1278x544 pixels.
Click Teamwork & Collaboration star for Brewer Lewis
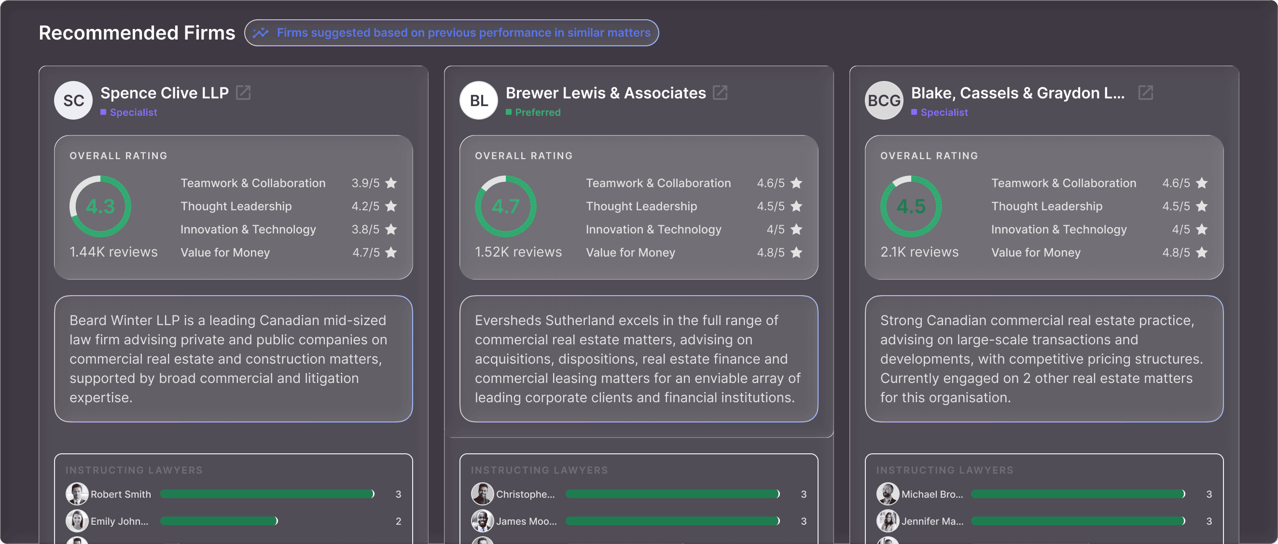pos(796,183)
